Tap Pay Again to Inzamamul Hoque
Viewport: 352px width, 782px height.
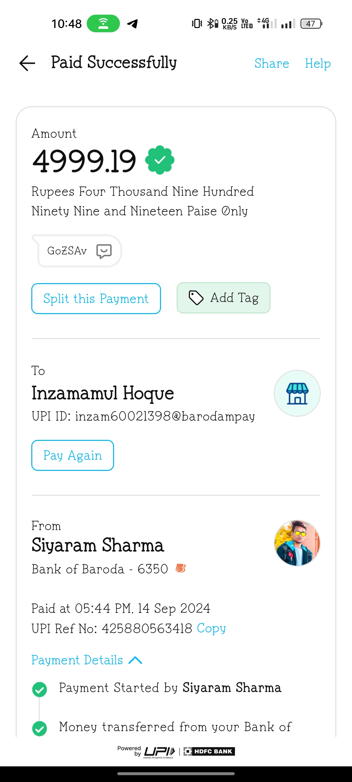click(x=73, y=455)
